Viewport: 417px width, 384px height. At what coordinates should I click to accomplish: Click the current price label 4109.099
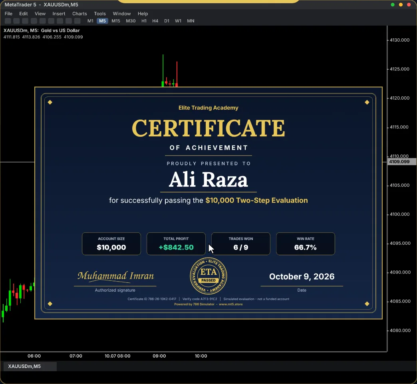(x=401, y=162)
